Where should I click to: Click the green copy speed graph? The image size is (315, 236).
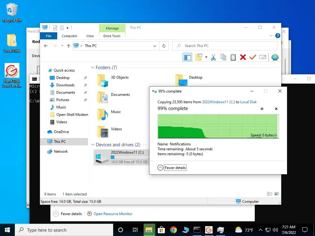click(x=218, y=126)
